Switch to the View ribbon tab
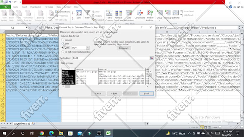Viewport: 244px width, 137px height. coord(76,7)
